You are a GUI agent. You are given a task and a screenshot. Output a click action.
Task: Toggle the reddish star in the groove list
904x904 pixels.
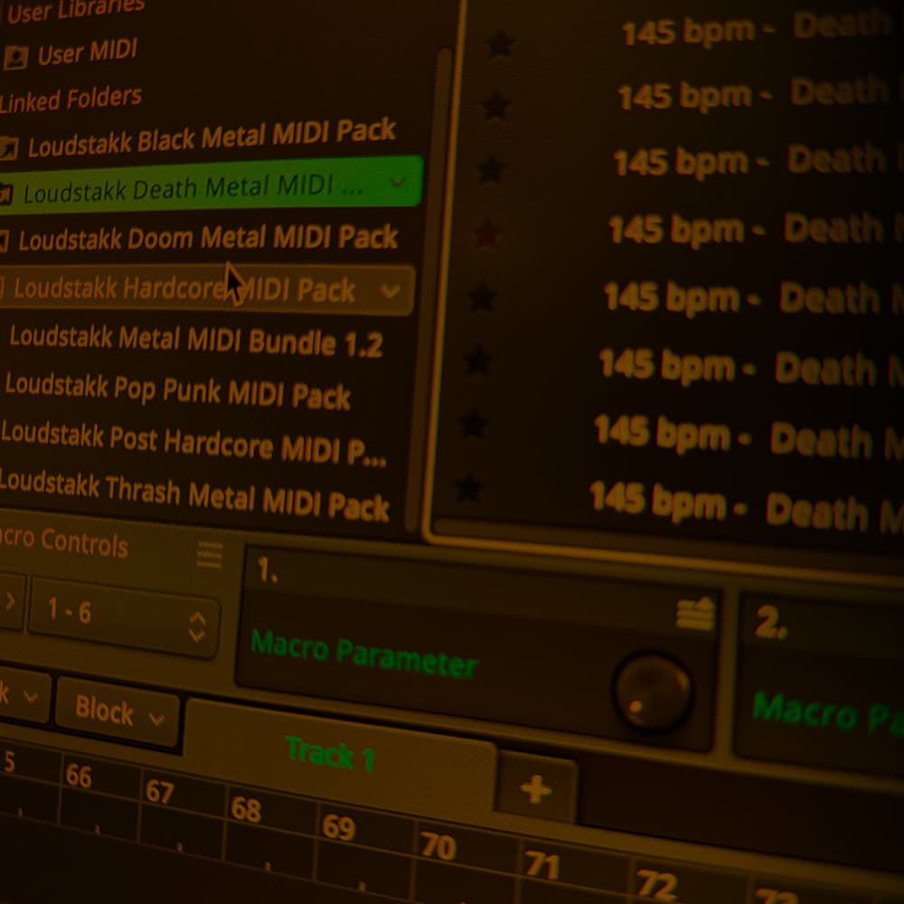click(487, 234)
